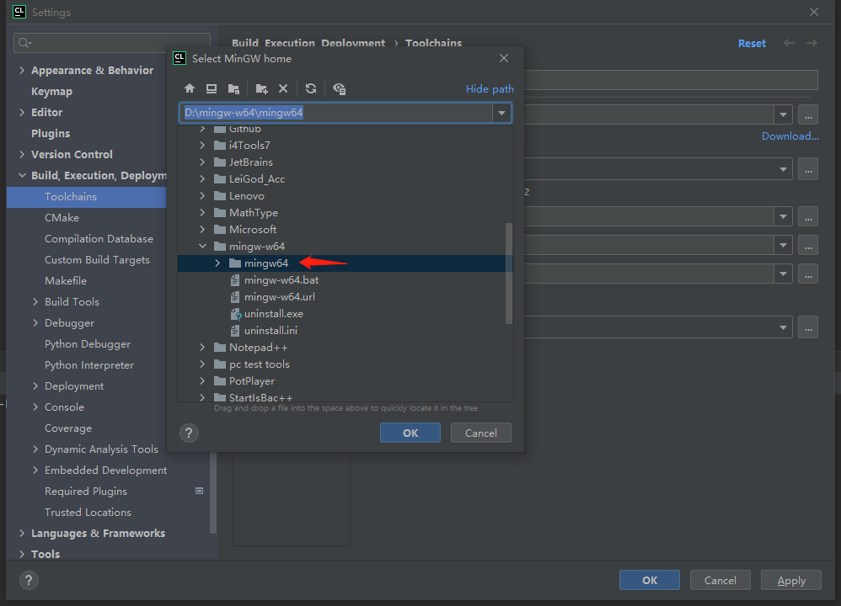Expand the Debugger settings node
The width and height of the screenshot is (841, 606).
[35, 322]
